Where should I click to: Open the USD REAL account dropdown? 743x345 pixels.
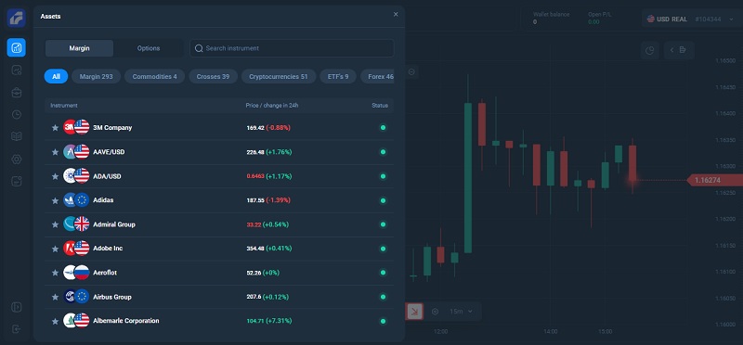click(x=691, y=19)
